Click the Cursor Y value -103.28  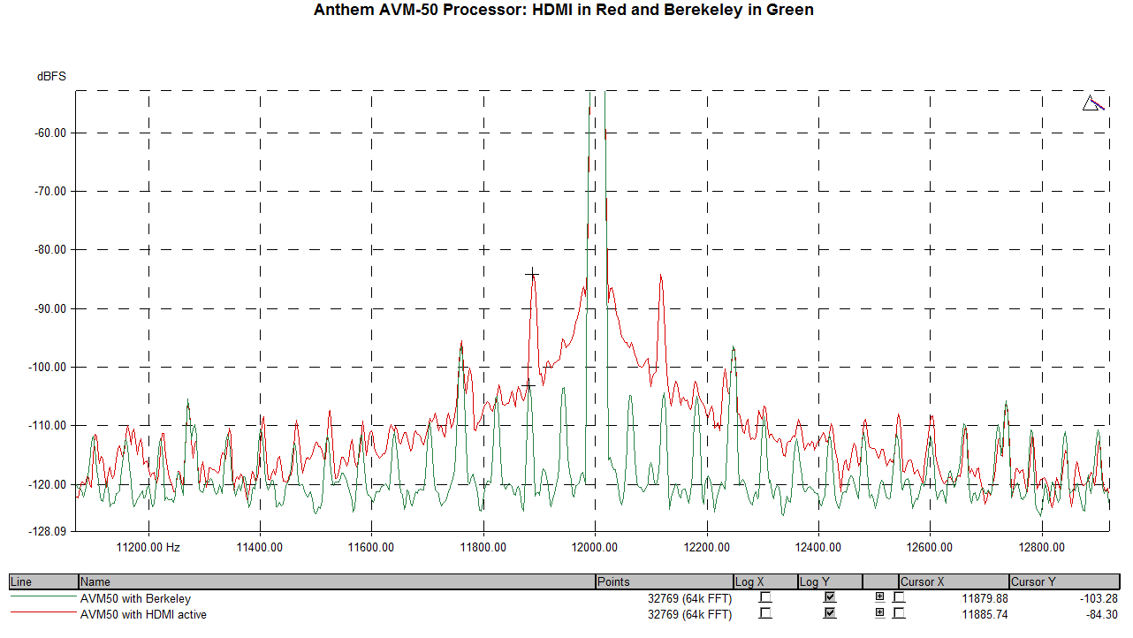[x=1099, y=598]
